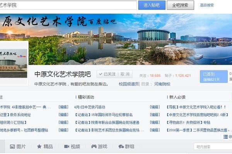Click 编辑 beside 院青年联合会换届晚会
The height and width of the screenshot is (154, 232).
tap(155, 122)
